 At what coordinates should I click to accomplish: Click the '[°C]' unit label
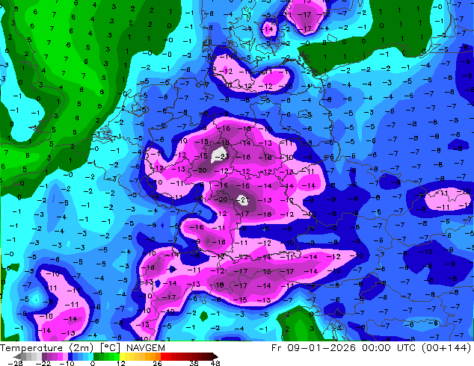pos(111,348)
